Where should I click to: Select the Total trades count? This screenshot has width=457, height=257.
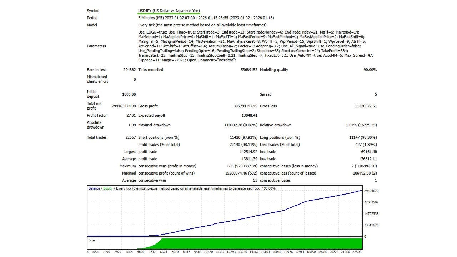coord(131,137)
